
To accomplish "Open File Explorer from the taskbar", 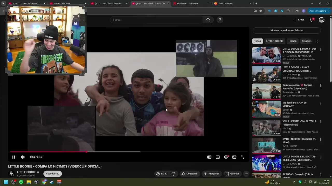I will pyautogui.click(x=29, y=182).
